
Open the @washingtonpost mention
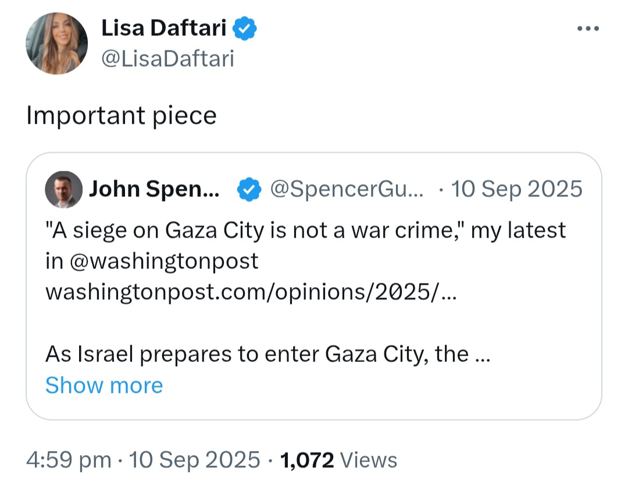[163, 261]
